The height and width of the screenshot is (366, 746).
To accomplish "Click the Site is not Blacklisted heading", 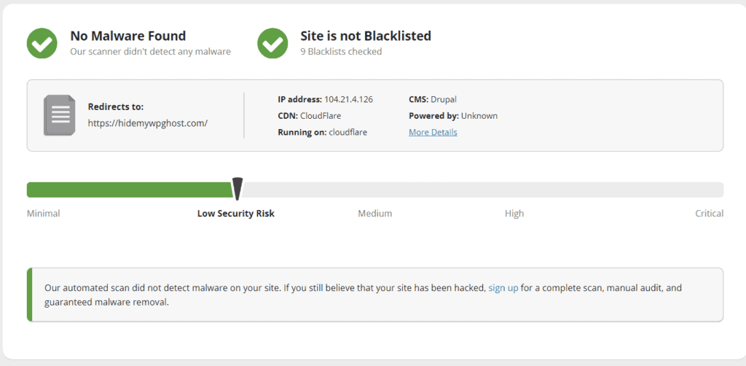I will 366,36.
